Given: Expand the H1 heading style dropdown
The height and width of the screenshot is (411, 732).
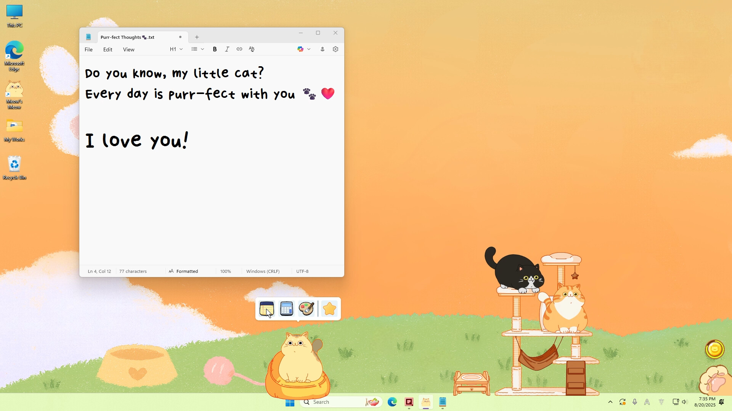Looking at the screenshot, I should [x=181, y=49].
